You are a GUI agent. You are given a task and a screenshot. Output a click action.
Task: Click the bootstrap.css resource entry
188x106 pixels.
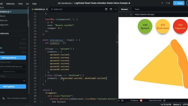coord(13,66)
